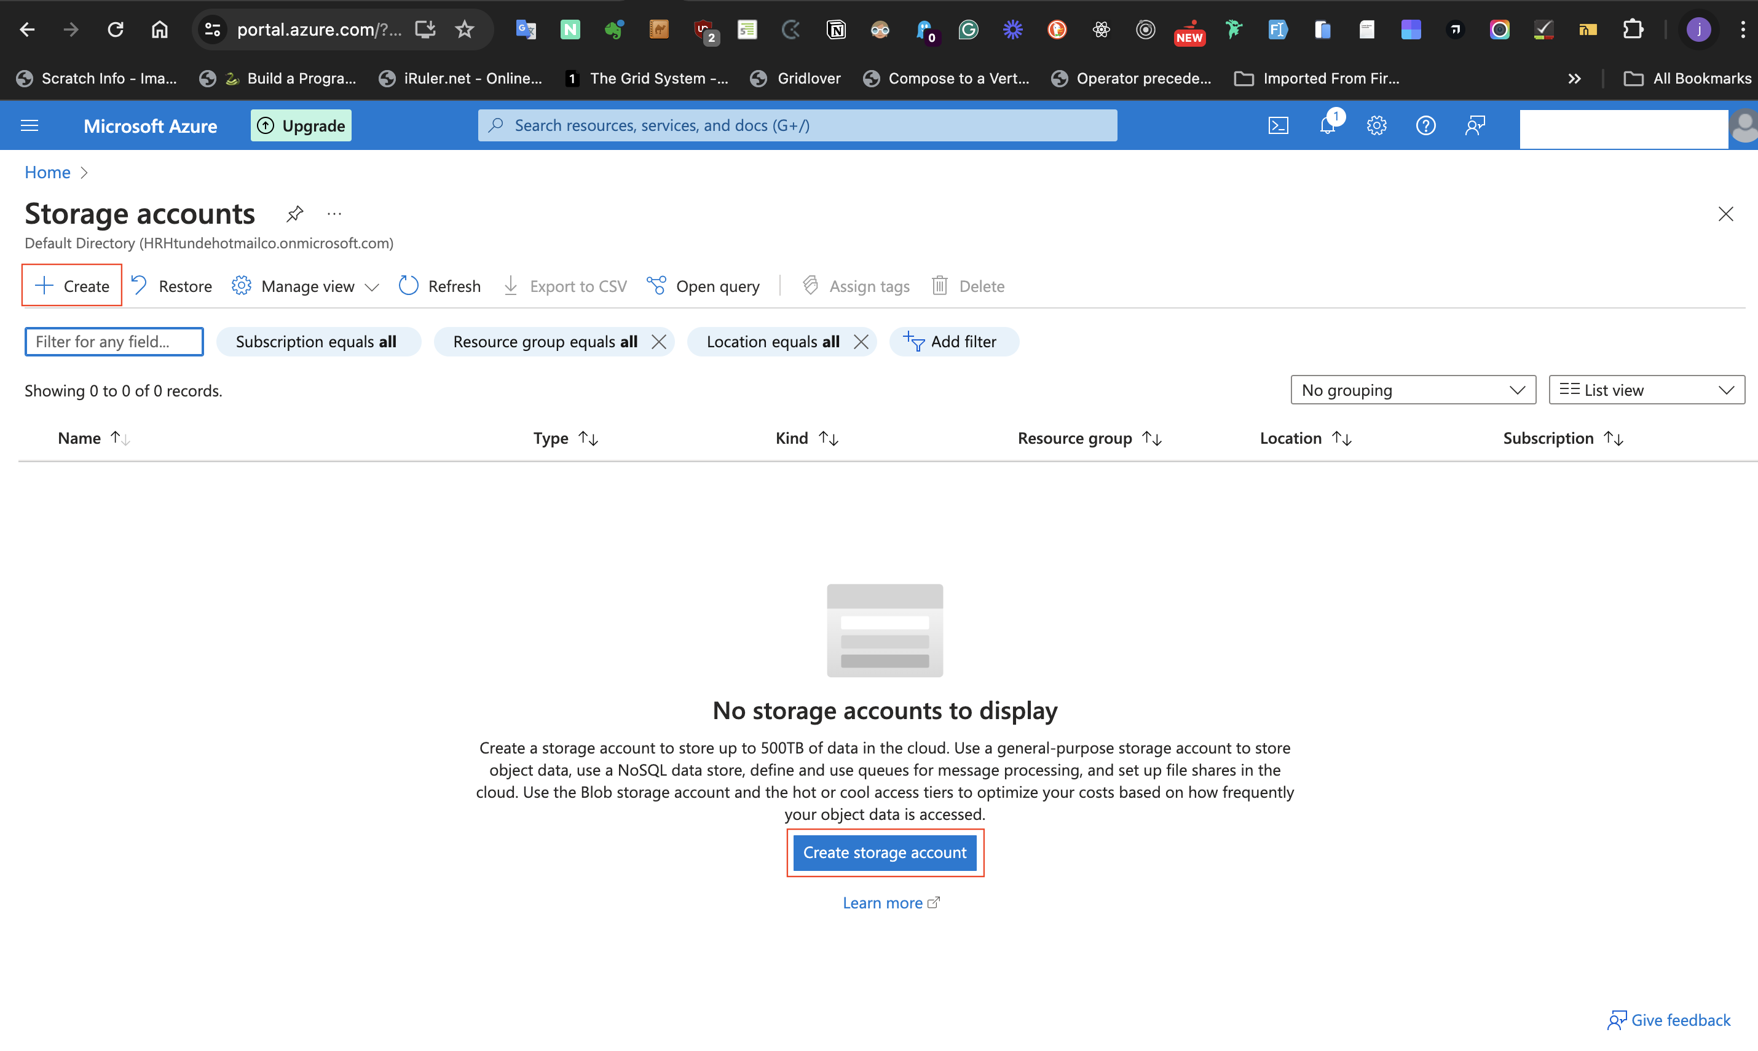
Task: Open the Learn more link
Action: pos(883,902)
